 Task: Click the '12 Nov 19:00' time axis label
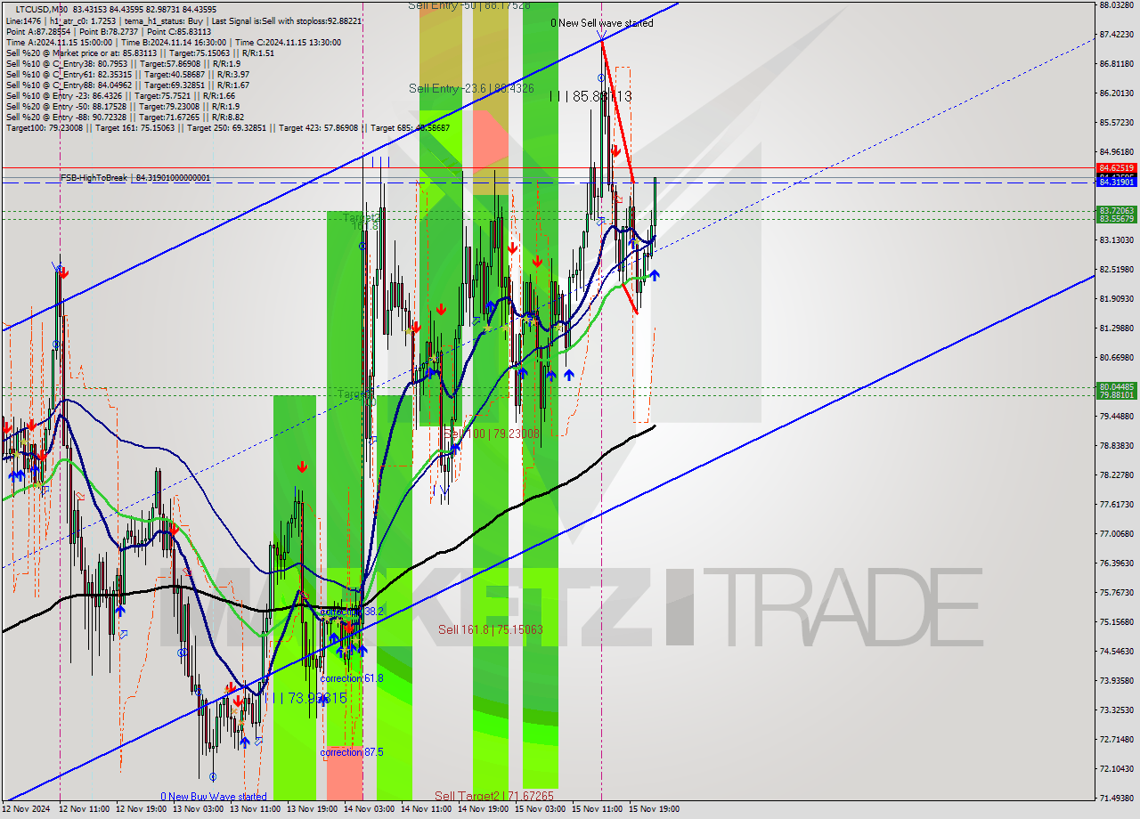pos(142,809)
